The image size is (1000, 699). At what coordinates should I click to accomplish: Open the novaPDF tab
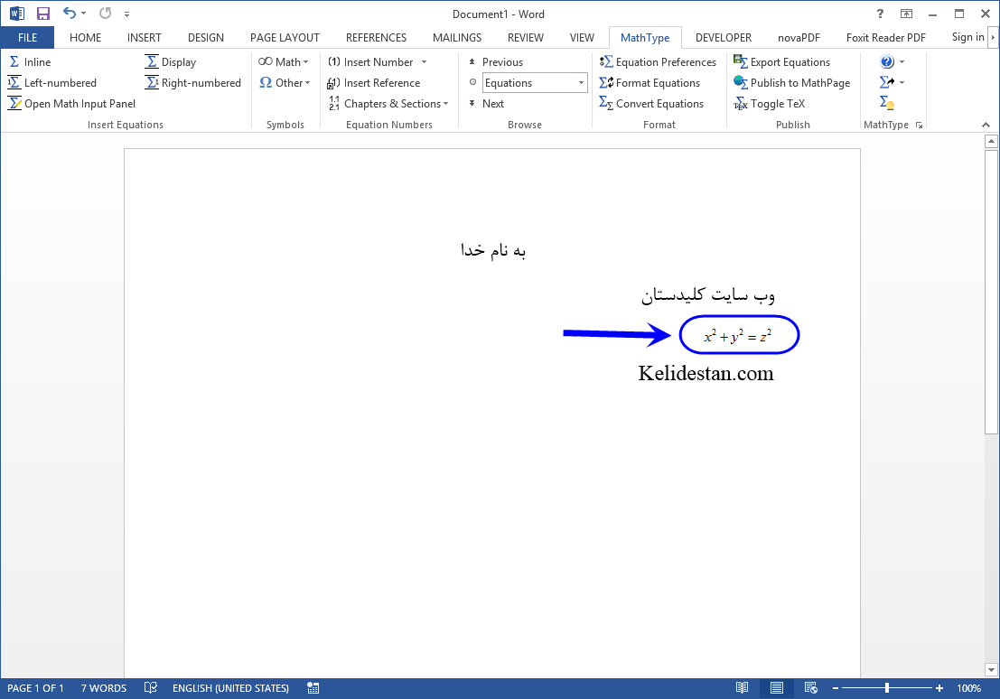click(799, 38)
